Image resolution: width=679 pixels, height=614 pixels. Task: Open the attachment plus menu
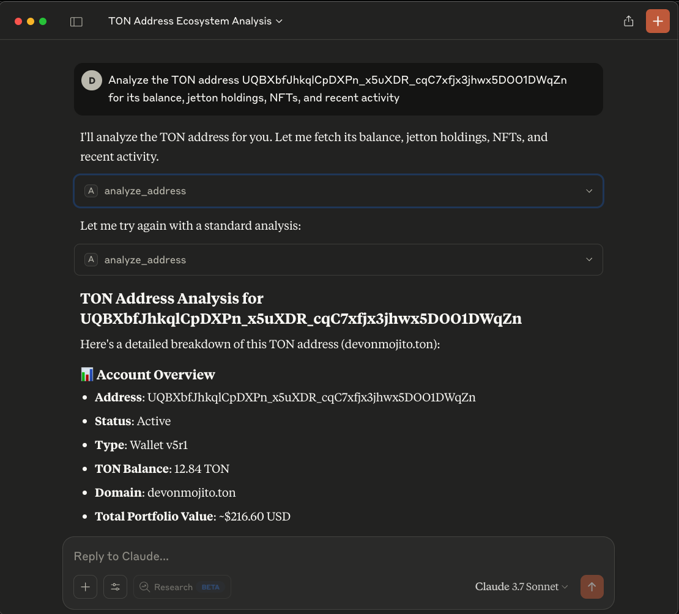tap(85, 587)
